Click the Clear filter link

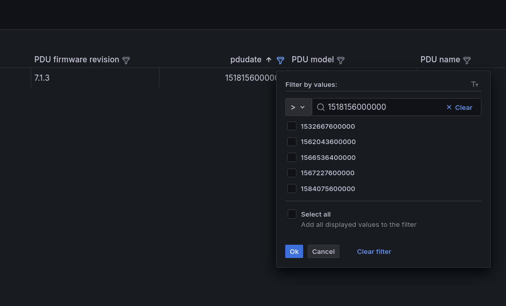click(x=374, y=251)
